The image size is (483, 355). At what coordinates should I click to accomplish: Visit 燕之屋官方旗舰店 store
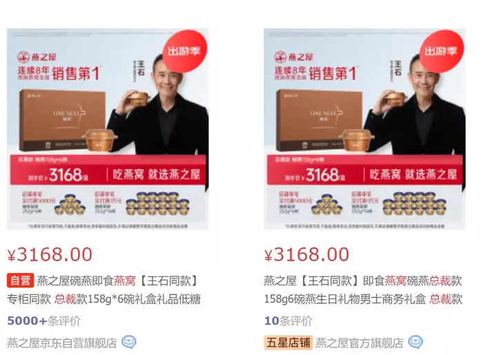359,343
